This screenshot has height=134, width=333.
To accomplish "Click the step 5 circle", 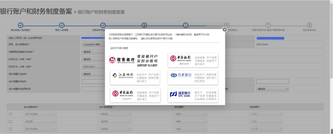I will click(x=185, y=25).
